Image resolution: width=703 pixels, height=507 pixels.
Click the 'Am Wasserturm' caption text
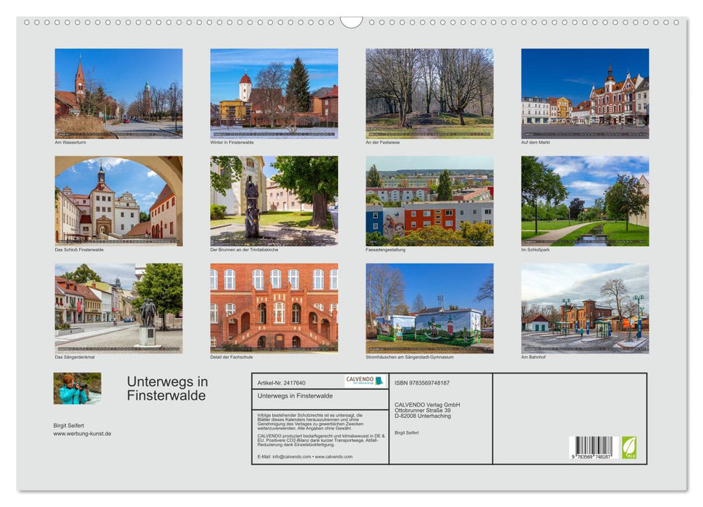pos(70,142)
